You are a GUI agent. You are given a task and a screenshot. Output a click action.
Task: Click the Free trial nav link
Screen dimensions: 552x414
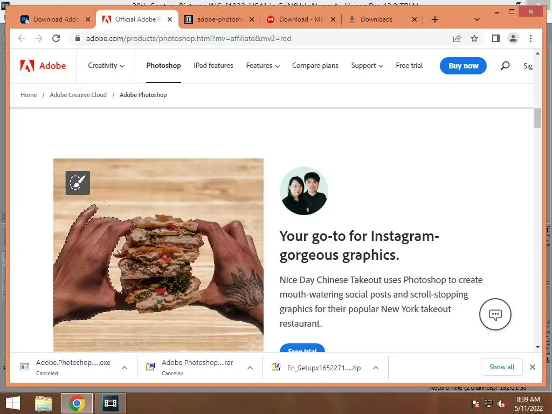(x=409, y=65)
